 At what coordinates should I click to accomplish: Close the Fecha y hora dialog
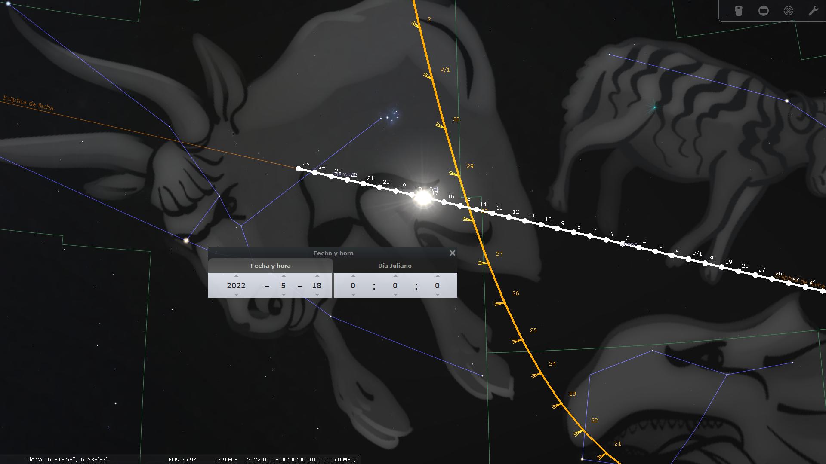(452, 253)
